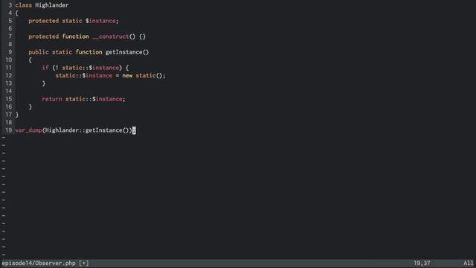Click the 'return' keyword on line 15
The image size is (476, 268).
tap(52, 99)
